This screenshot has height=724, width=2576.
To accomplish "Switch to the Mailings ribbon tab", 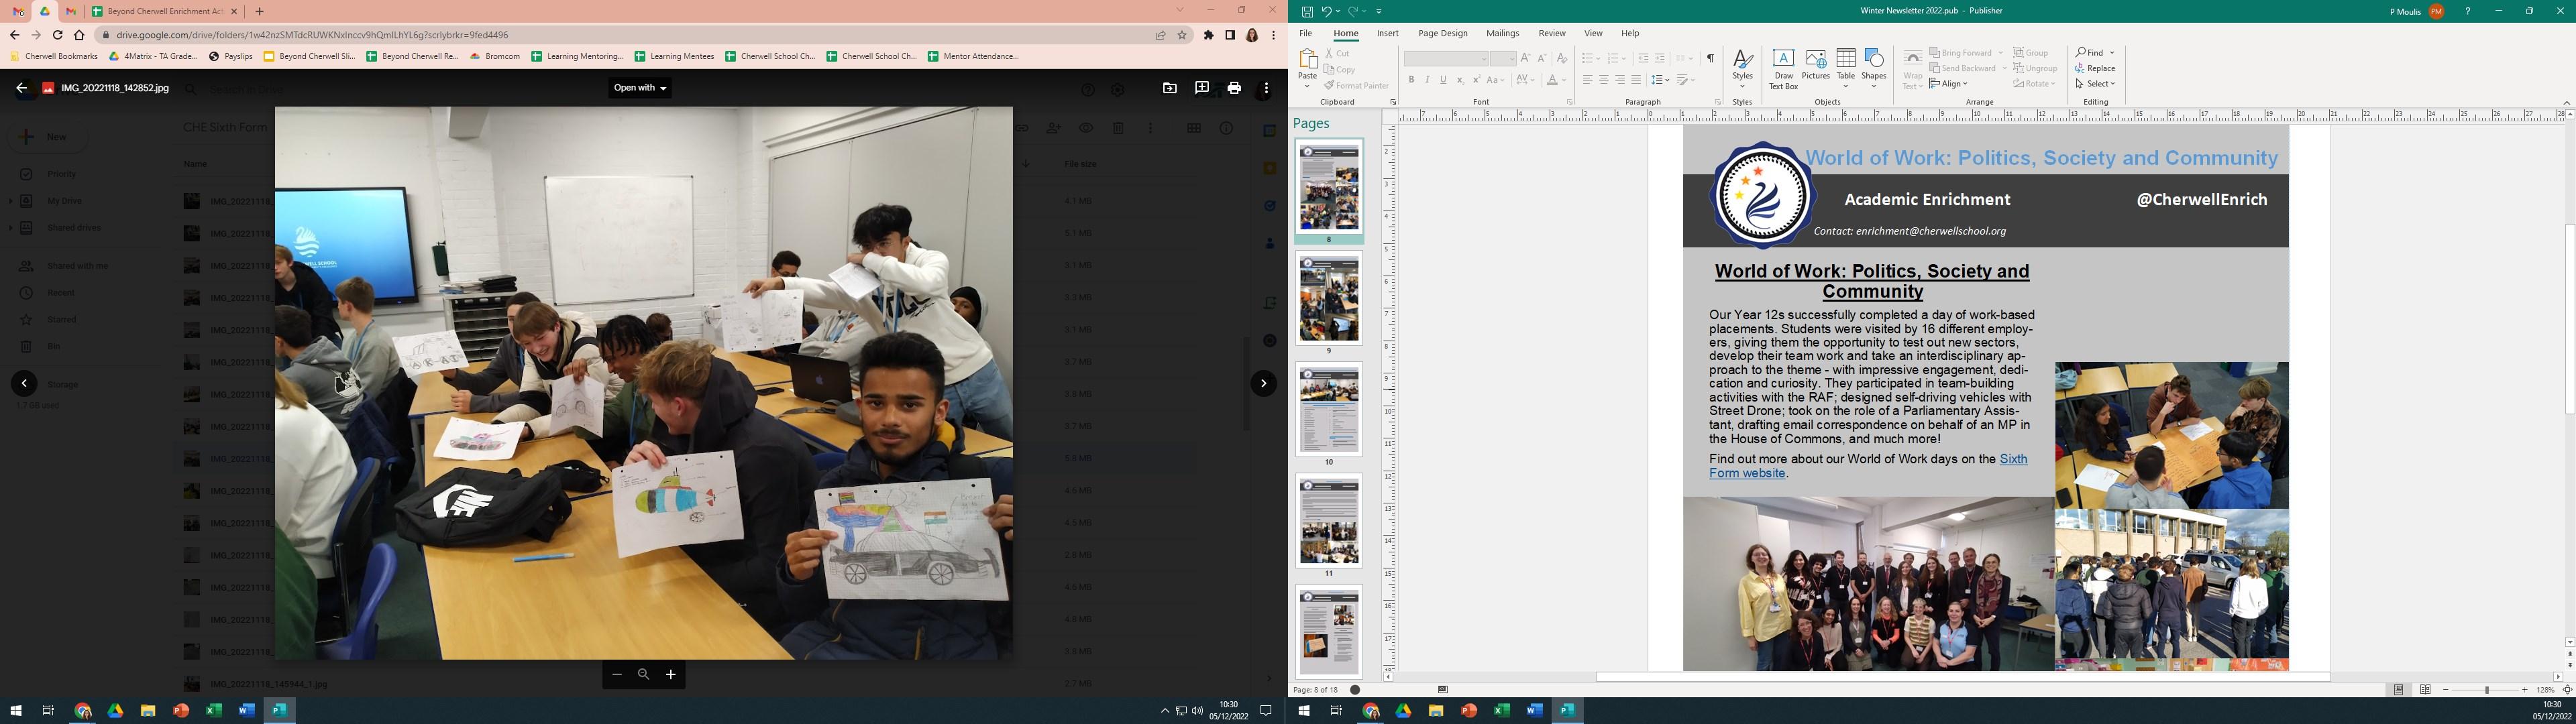I will pyautogui.click(x=1502, y=33).
